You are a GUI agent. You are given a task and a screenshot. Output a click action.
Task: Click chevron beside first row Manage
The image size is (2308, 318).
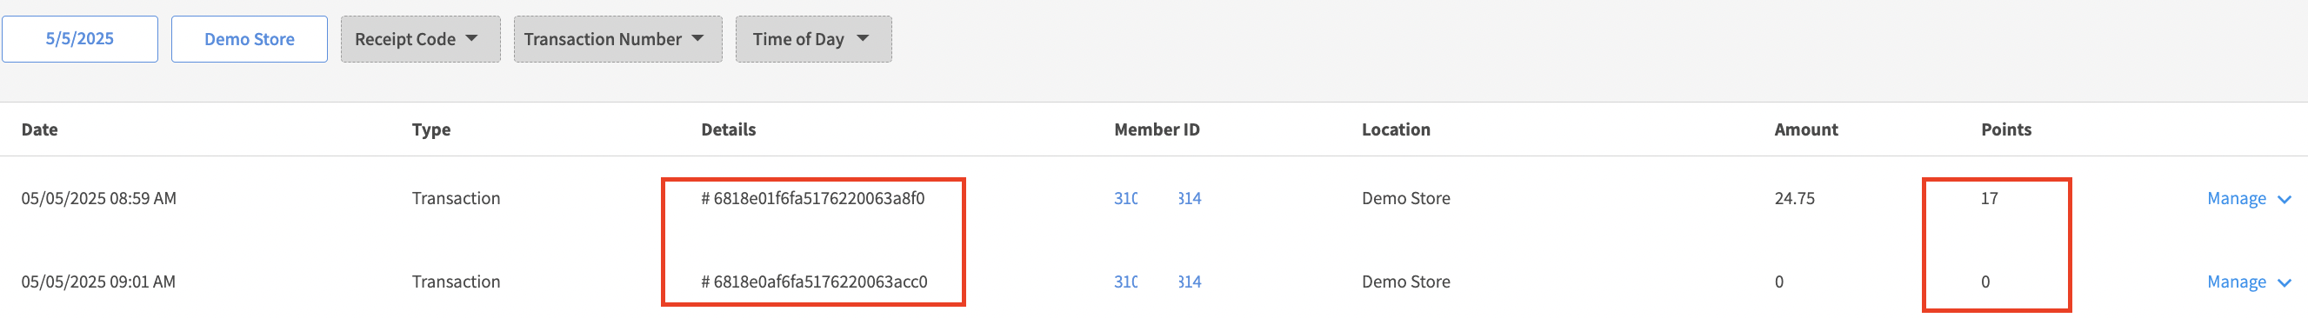2284,200
